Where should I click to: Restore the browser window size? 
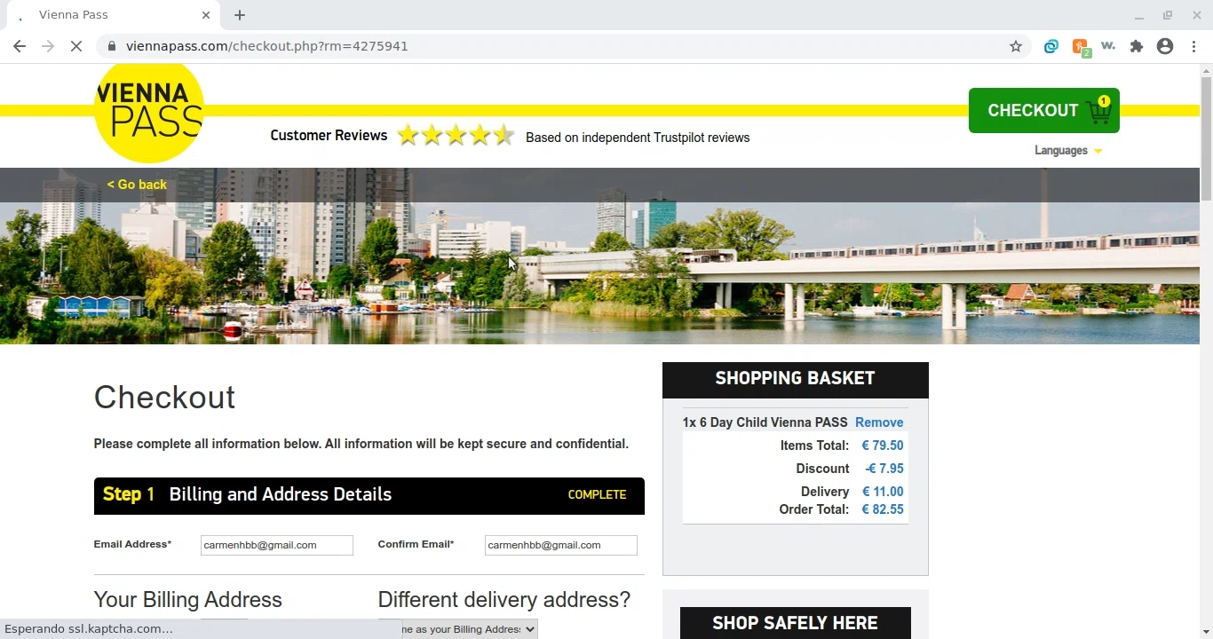tap(1168, 15)
